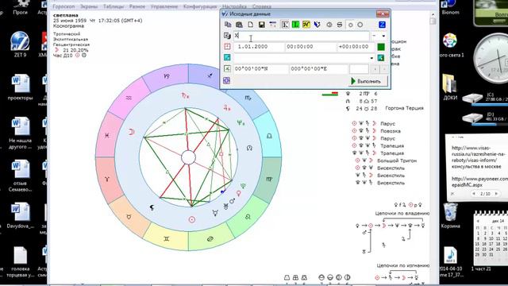Open the Экраны menu
Viewport: 508px width, 286px height.
(x=89, y=6)
